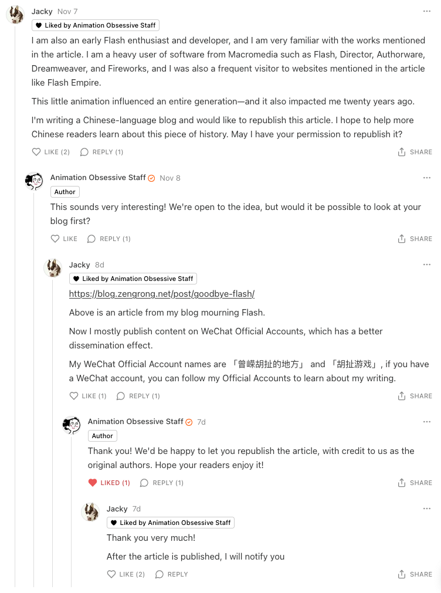Image resolution: width=441 pixels, height=593 pixels.
Task: Like Animation Obsessive Staff's Nov 8 comment
Action: (x=54, y=239)
